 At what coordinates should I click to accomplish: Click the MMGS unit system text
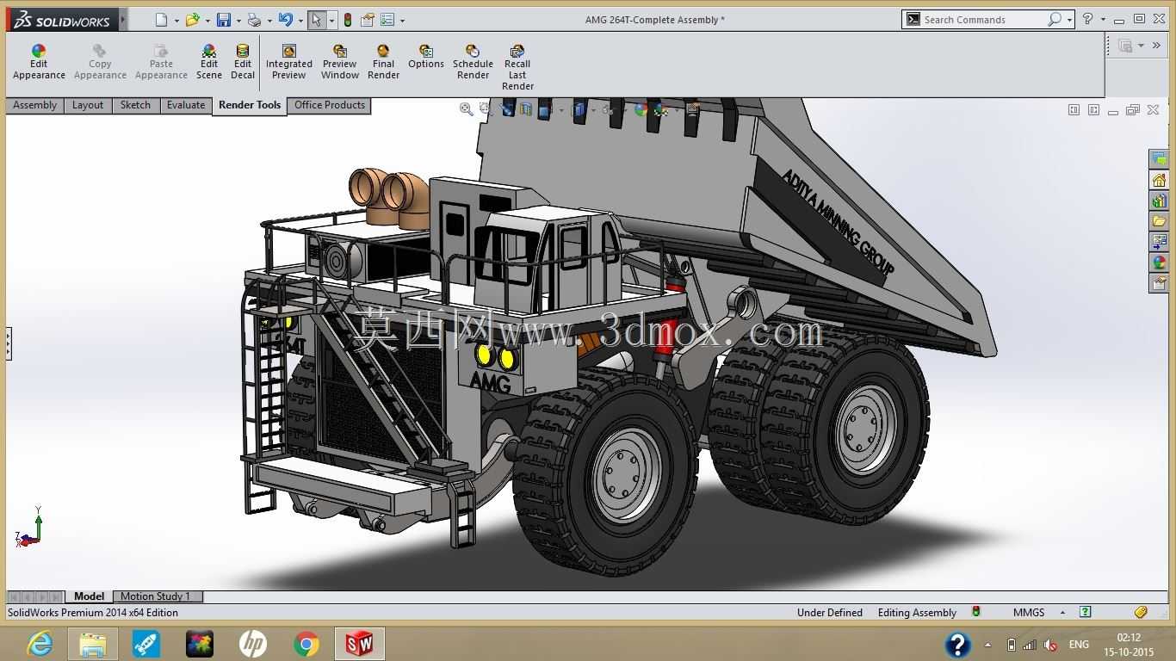pyautogui.click(x=1029, y=613)
